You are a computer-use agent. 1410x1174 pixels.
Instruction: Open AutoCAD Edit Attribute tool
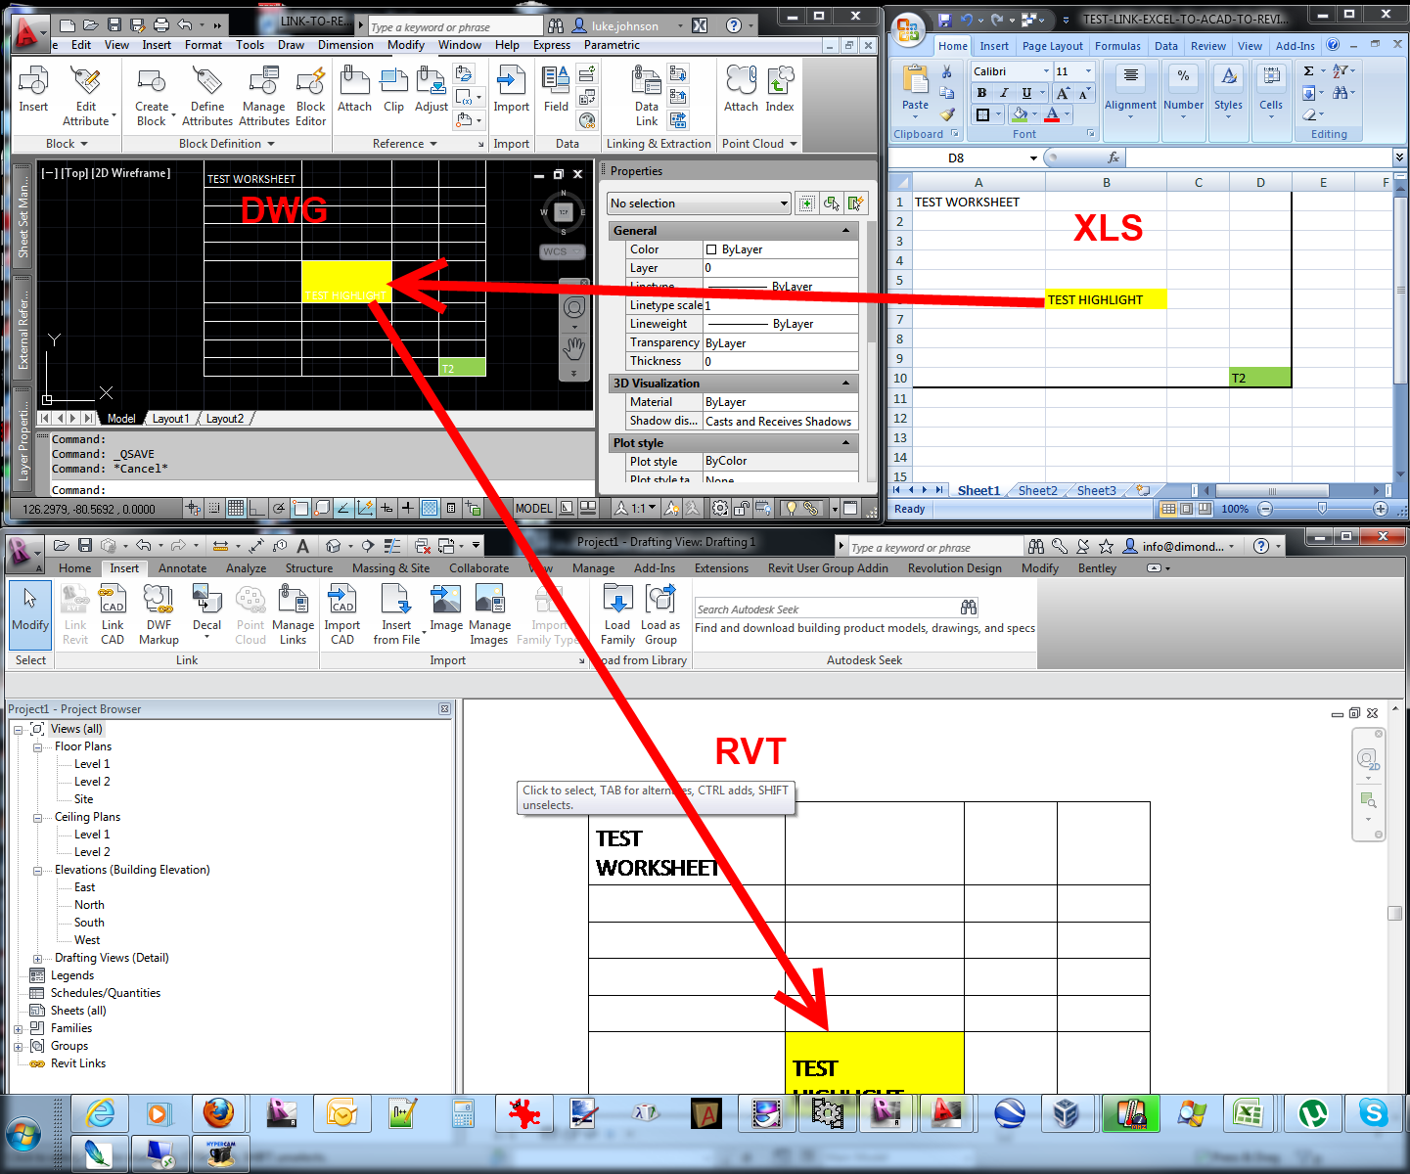(x=86, y=96)
